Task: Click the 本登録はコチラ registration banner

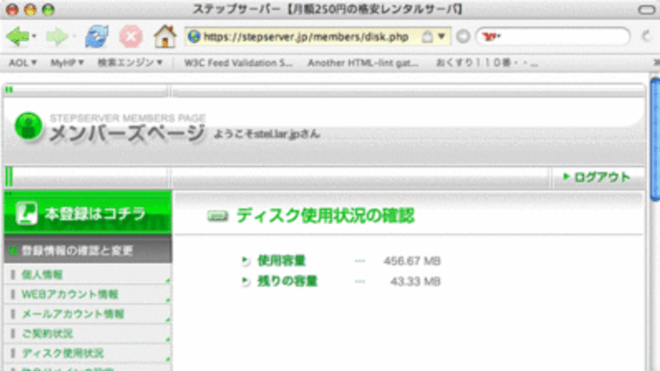Action: 88,213
